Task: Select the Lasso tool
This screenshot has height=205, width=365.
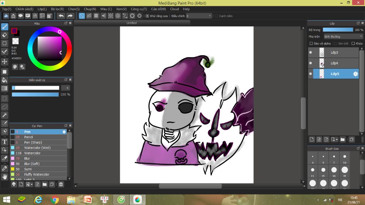Action: [x=4, y=107]
